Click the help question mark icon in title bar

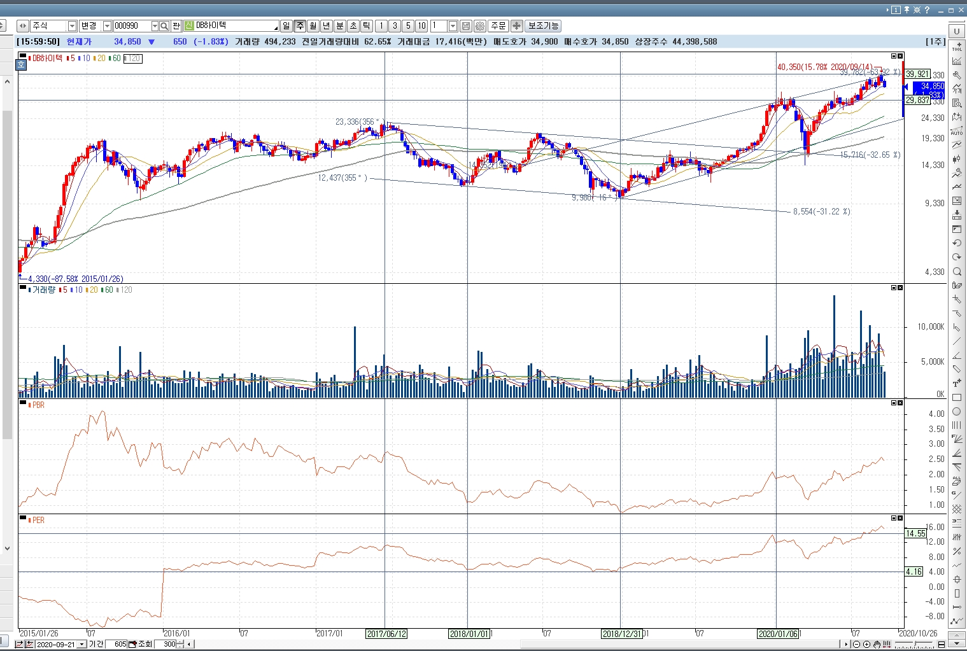[927, 10]
